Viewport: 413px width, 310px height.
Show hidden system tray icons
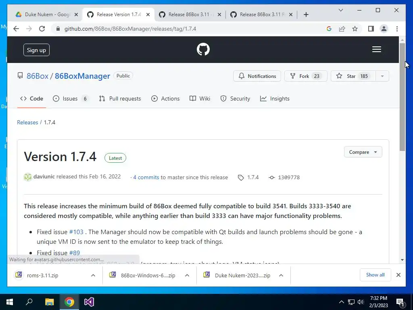(341, 302)
